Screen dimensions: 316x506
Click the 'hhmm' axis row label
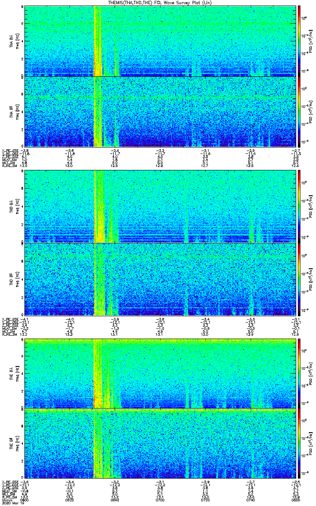pyautogui.click(x=6, y=500)
